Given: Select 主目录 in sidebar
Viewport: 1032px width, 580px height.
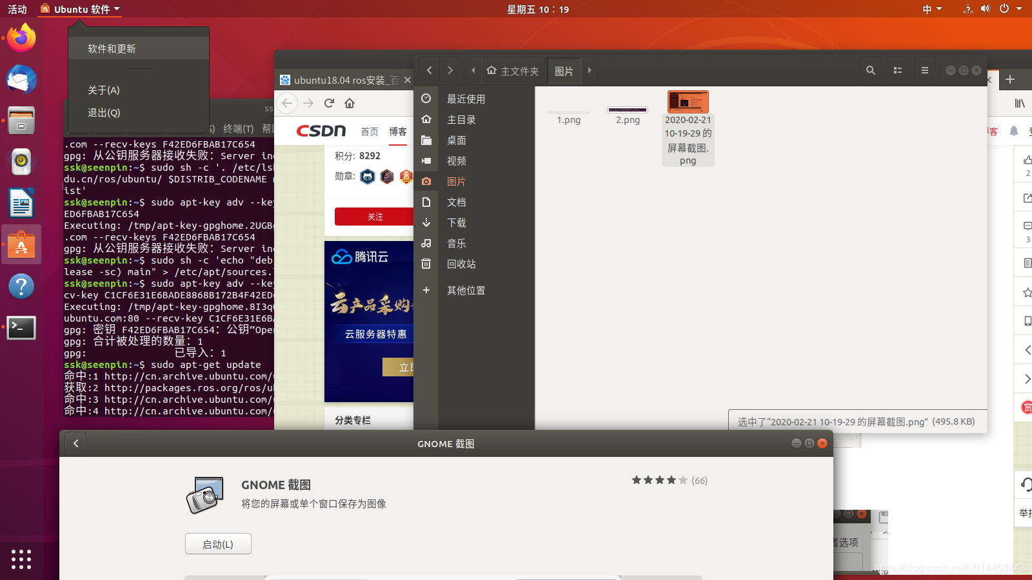Looking at the screenshot, I should pyautogui.click(x=474, y=120).
